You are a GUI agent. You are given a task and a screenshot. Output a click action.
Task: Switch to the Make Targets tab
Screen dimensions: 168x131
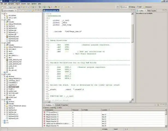[x=152, y=11]
